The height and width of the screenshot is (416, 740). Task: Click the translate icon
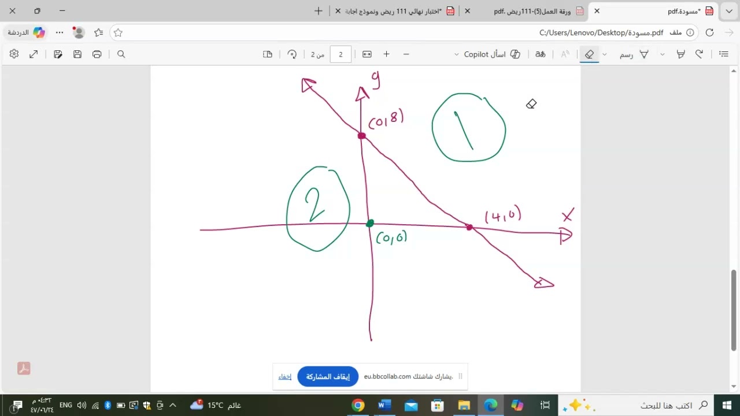pos(541,54)
